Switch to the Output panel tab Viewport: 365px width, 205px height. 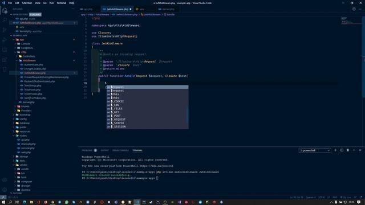pos(105,150)
